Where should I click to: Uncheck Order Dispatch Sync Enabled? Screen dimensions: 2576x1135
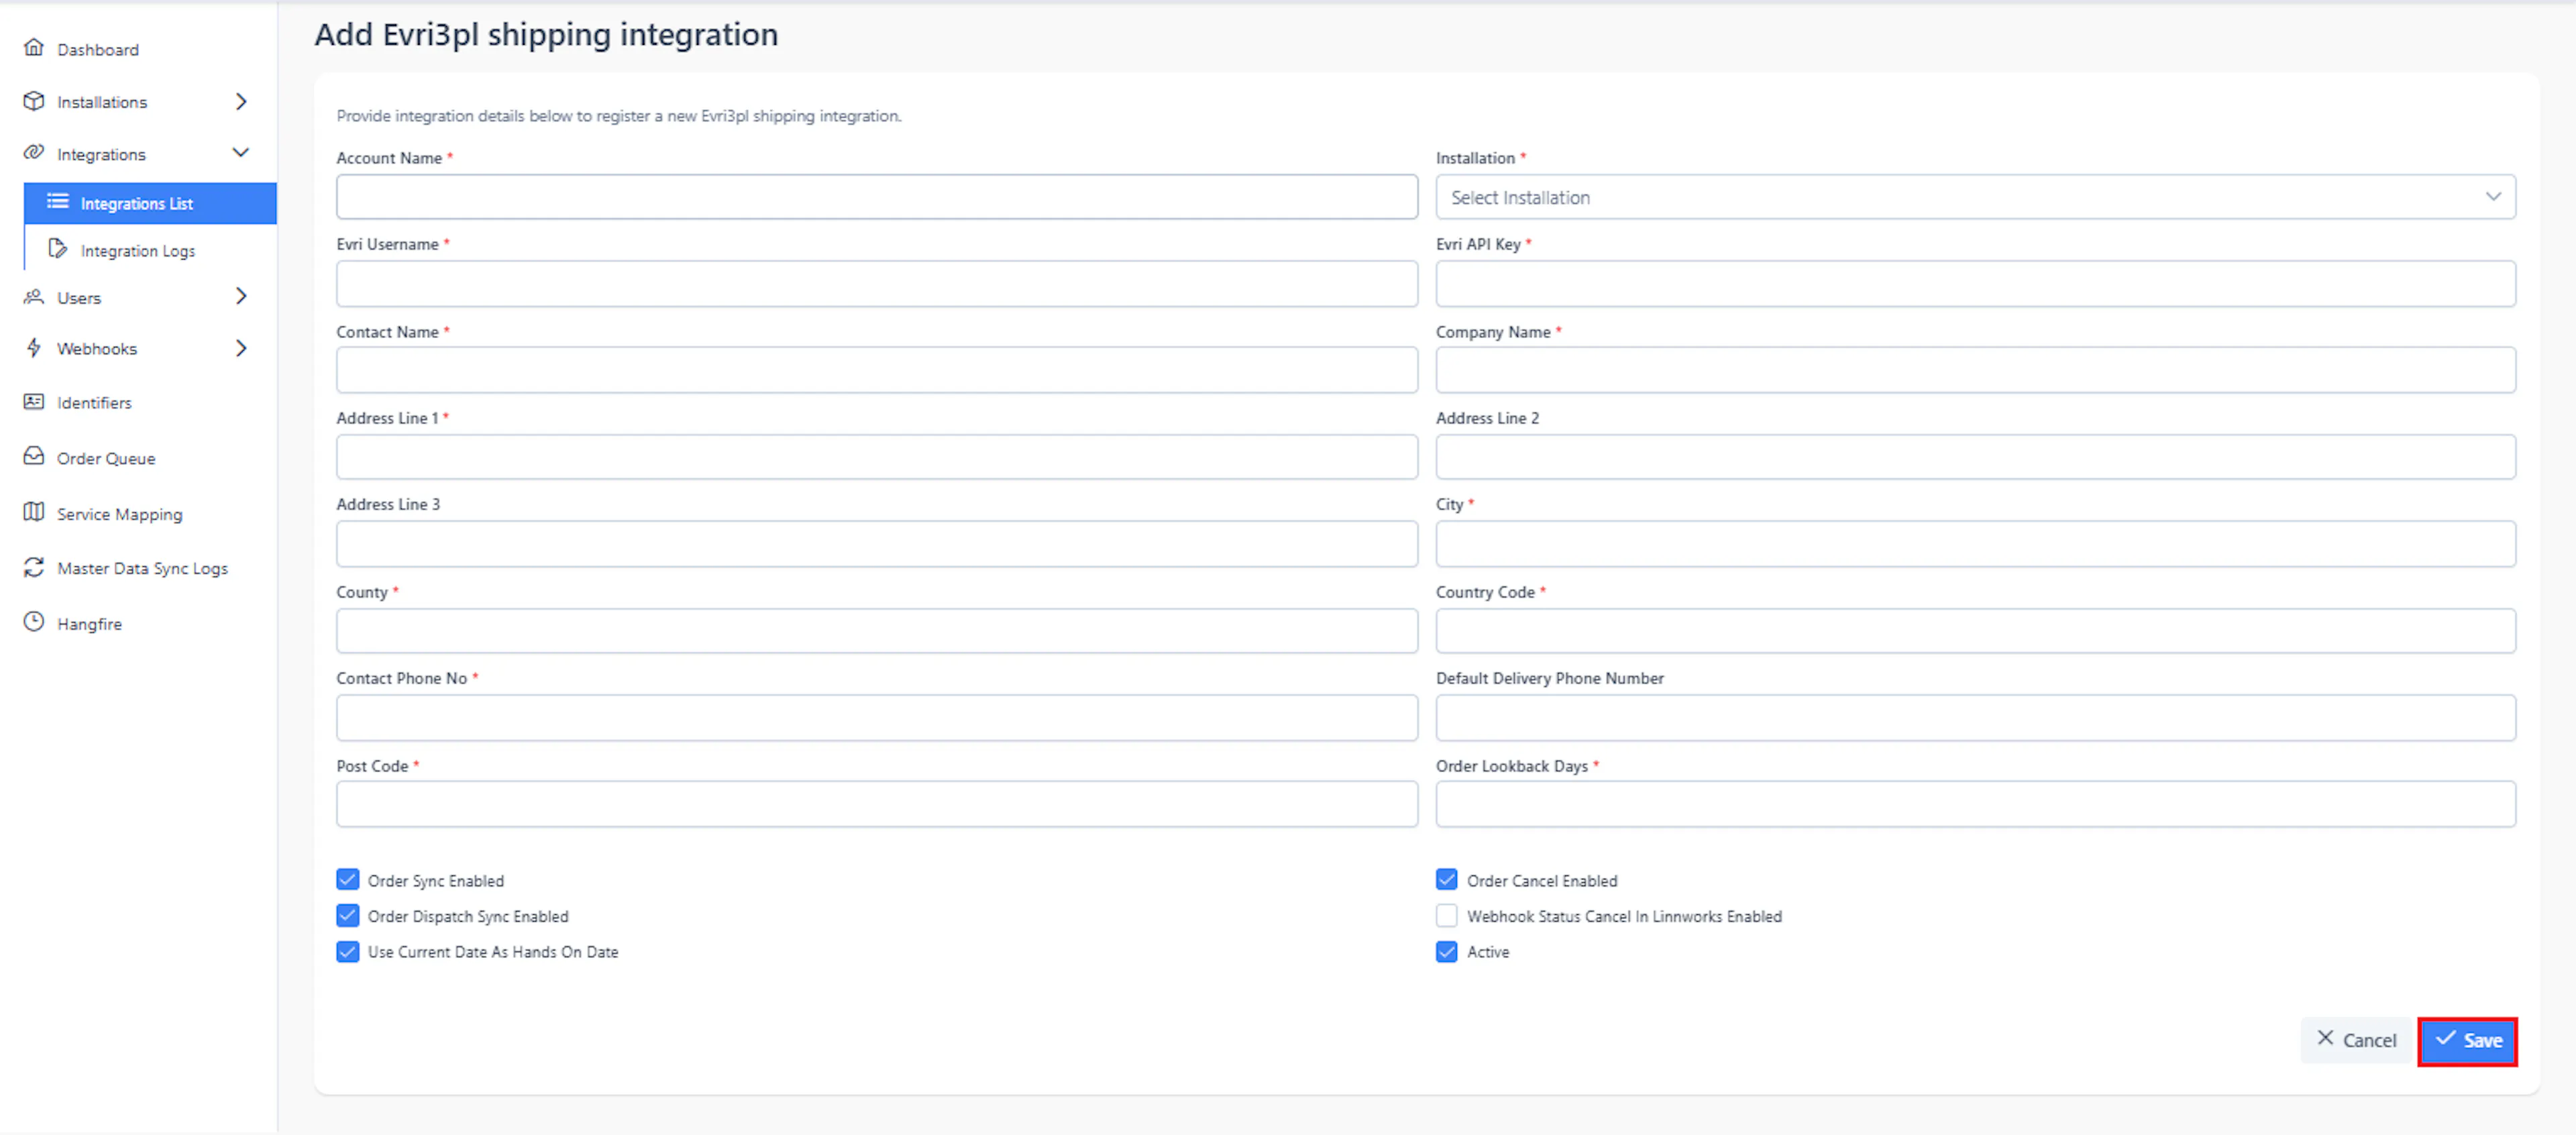(x=348, y=916)
